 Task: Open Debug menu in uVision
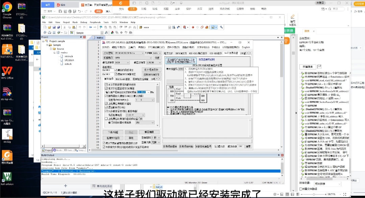(x=83, y=22)
